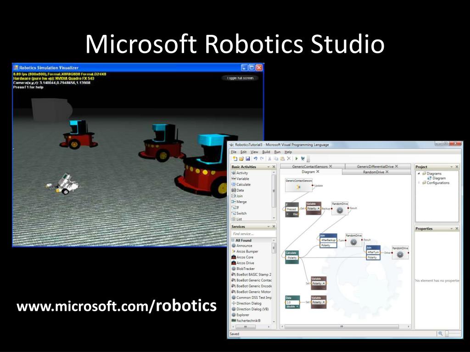Select Calculate in Basic Activities list

point(241,184)
